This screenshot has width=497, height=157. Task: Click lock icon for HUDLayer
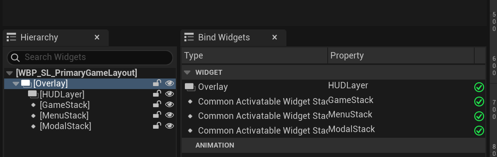(157, 94)
